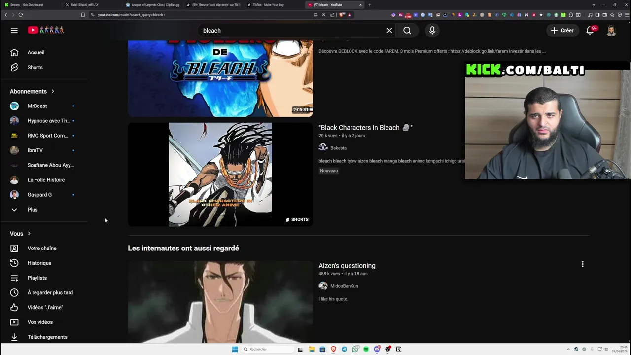Go to the YouTube logo home
631x355 pixels.
(46, 30)
